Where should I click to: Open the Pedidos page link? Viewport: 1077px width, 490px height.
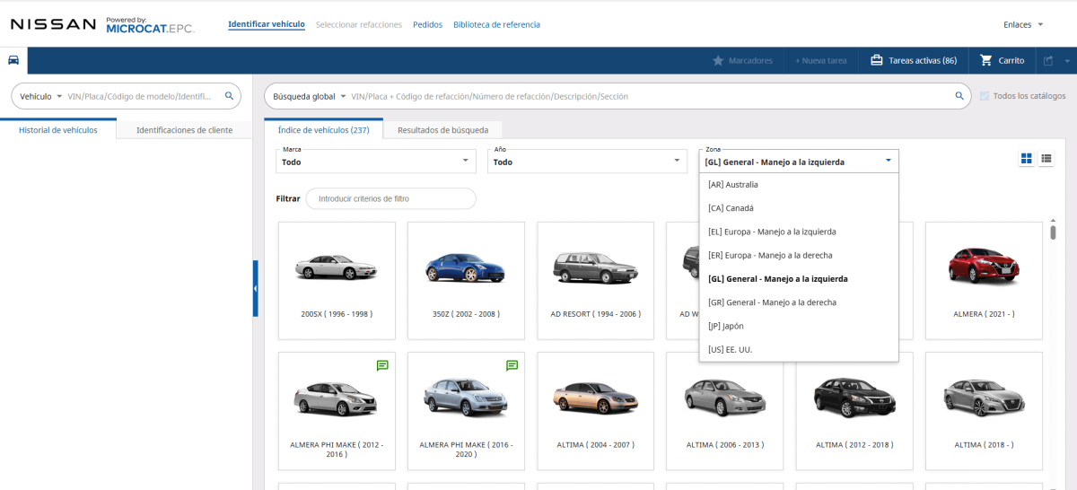[427, 24]
